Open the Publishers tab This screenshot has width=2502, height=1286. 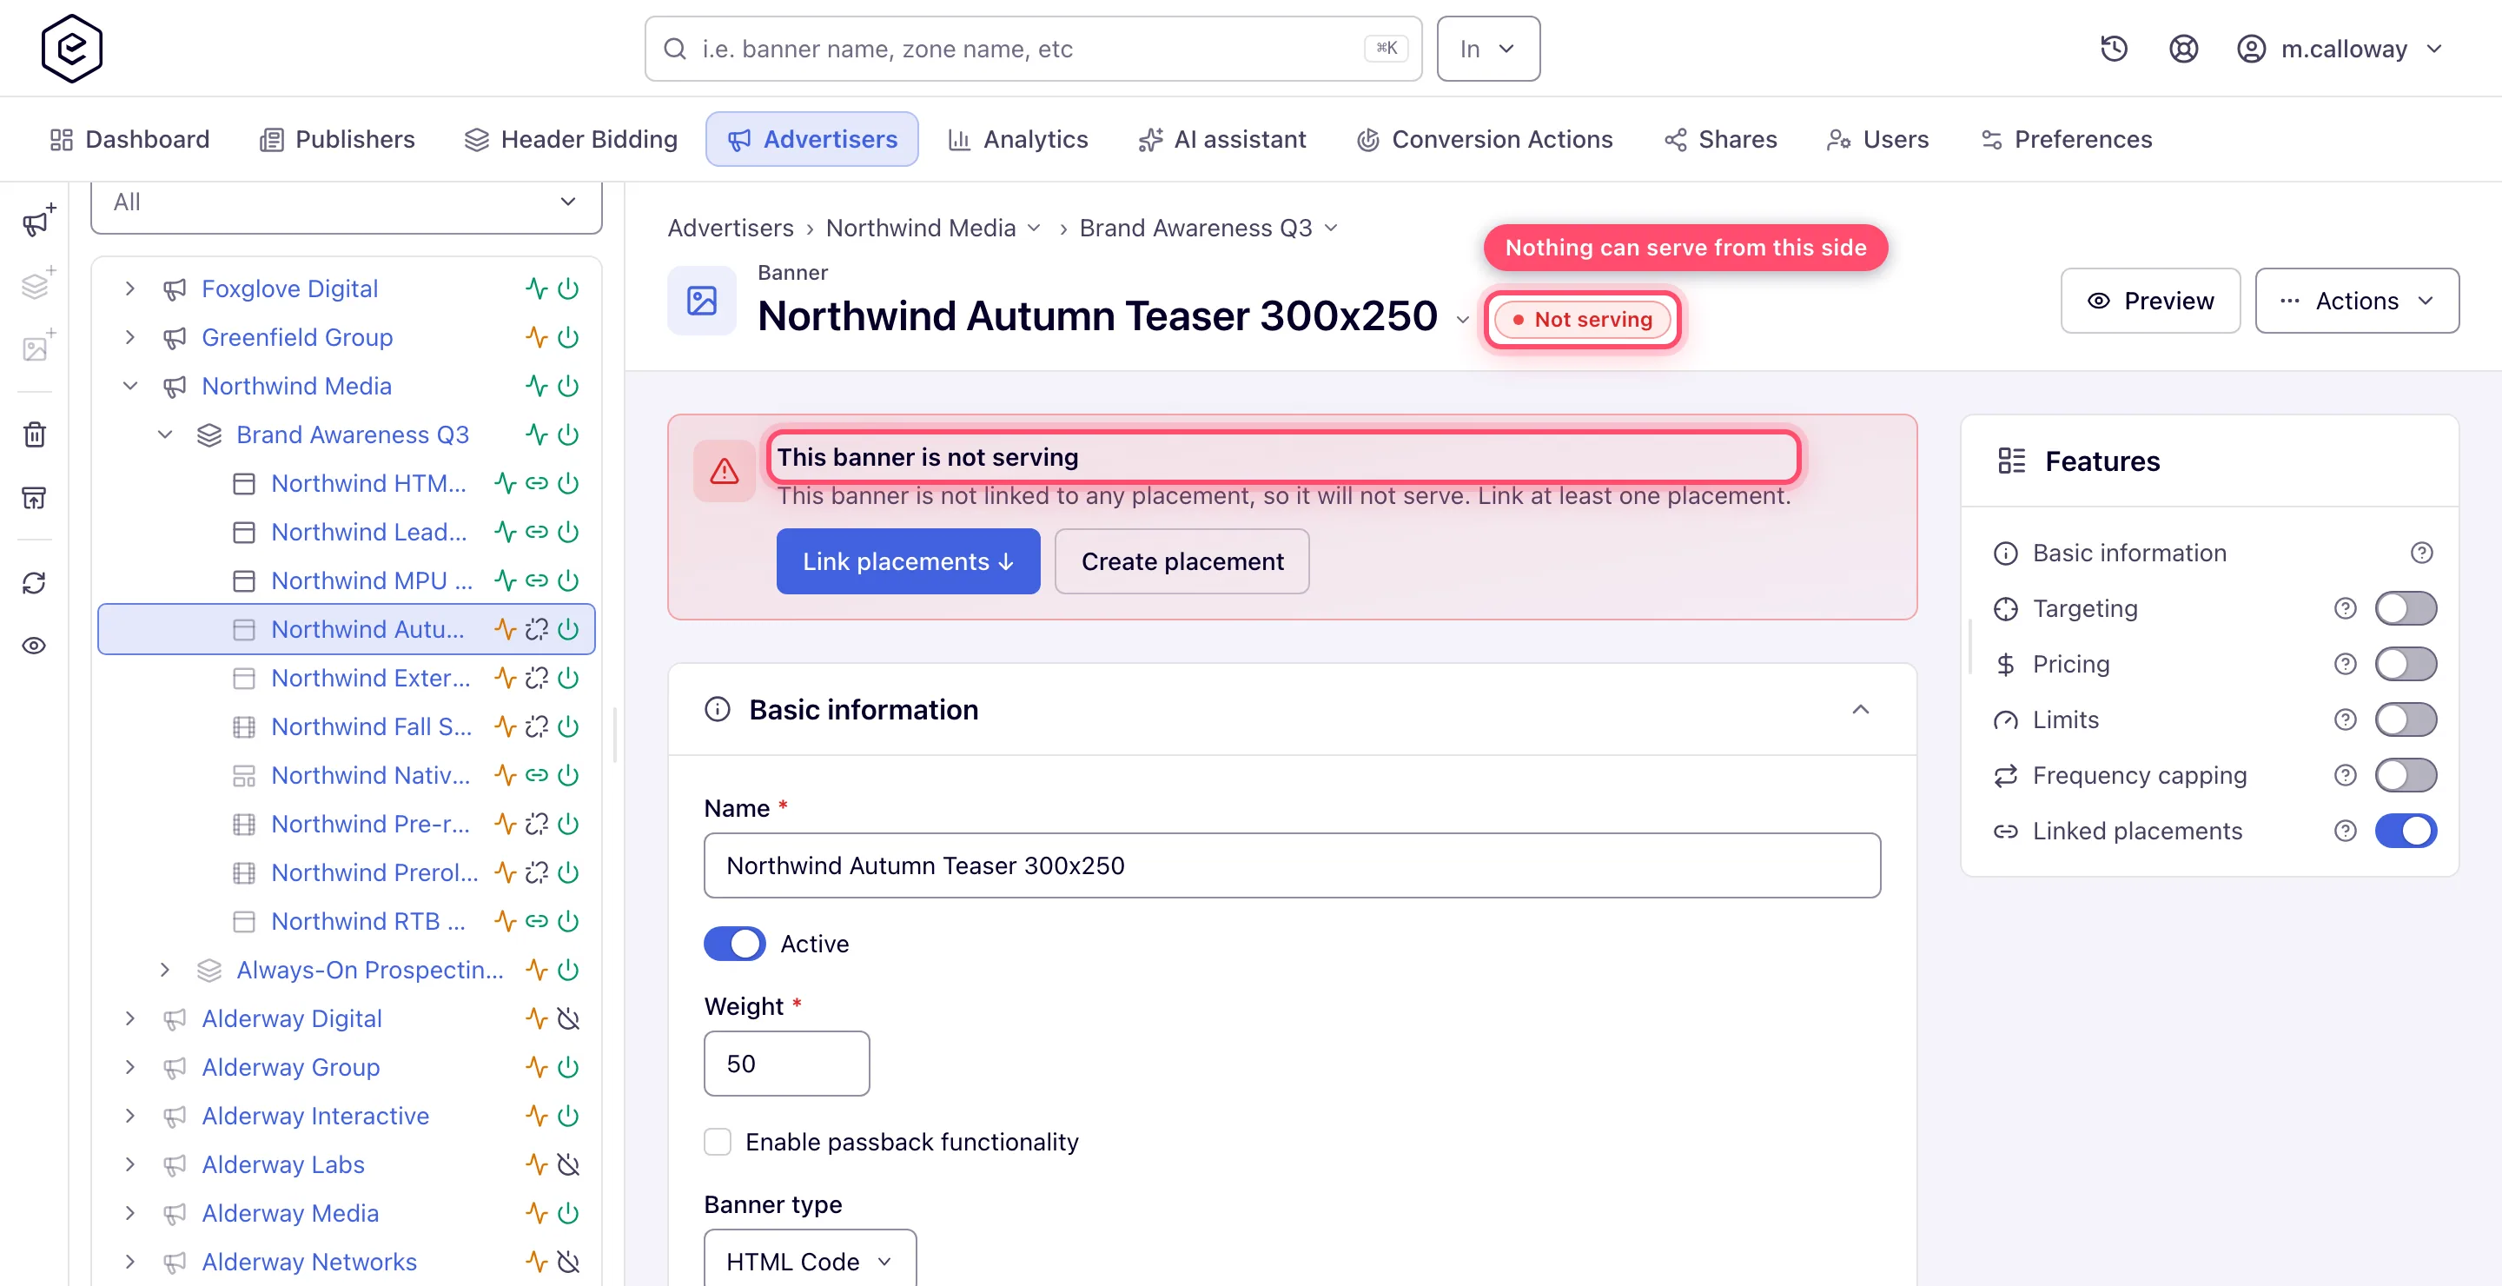(337, 139)
